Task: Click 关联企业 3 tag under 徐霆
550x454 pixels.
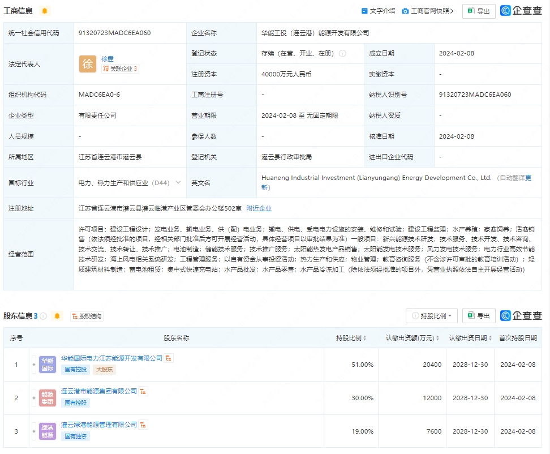Action: [x=119, y=68]
